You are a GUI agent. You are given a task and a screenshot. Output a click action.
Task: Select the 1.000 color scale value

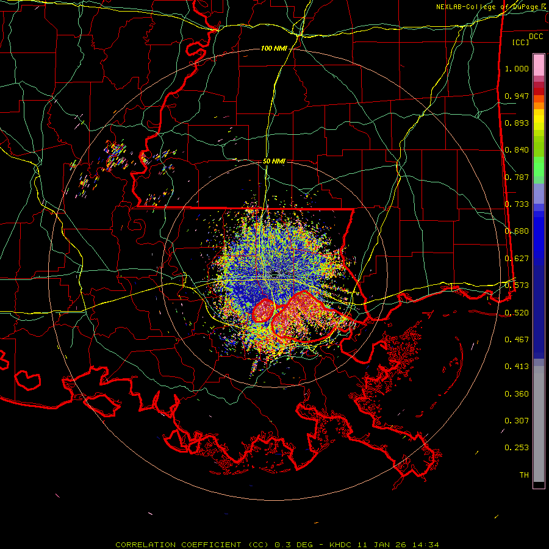click(517, 68)
